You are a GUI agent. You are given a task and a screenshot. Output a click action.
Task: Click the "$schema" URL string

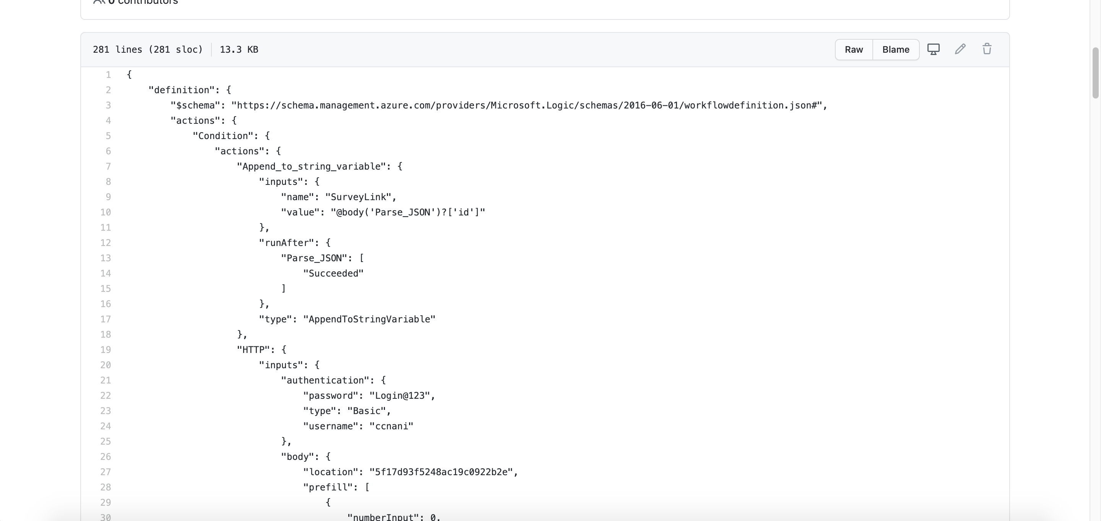coord(526,105)
